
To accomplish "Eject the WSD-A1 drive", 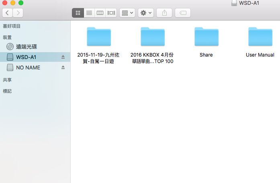I will 63,57.
